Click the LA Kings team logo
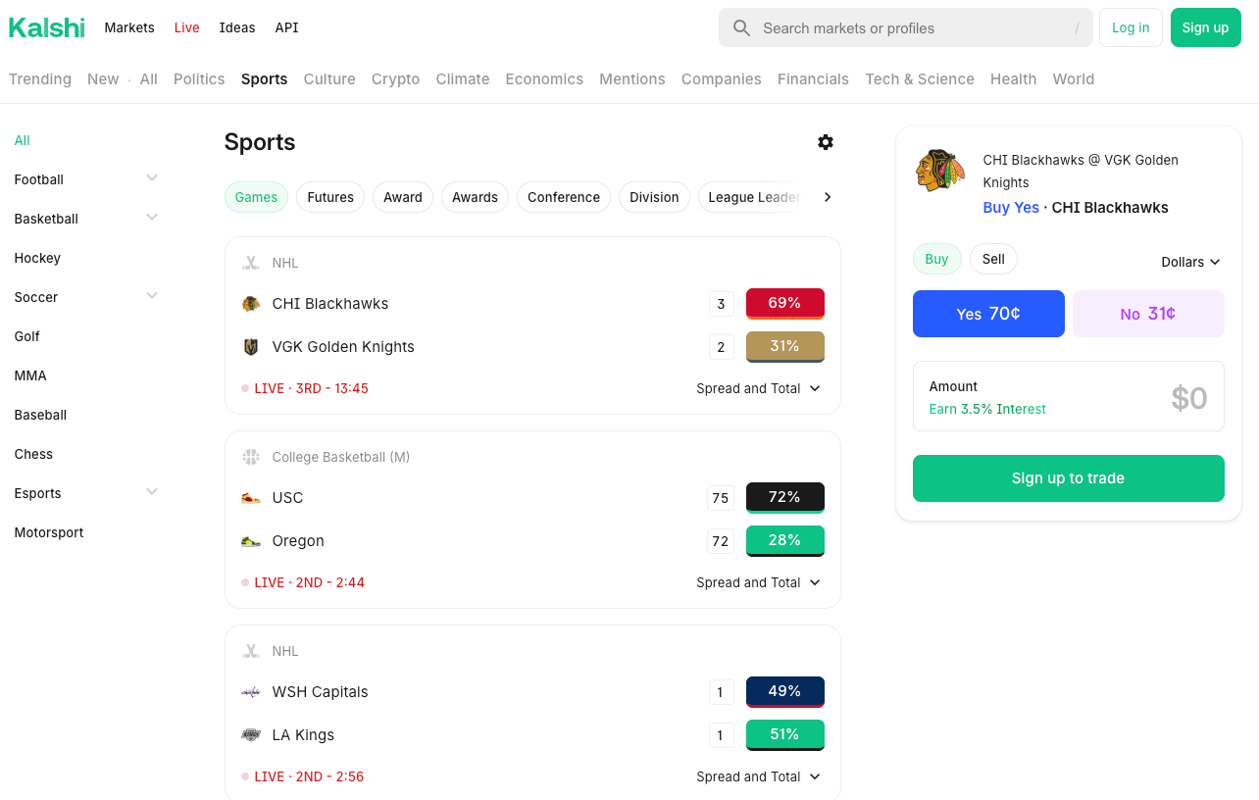 pyautogui.click(x=251, y=735)
